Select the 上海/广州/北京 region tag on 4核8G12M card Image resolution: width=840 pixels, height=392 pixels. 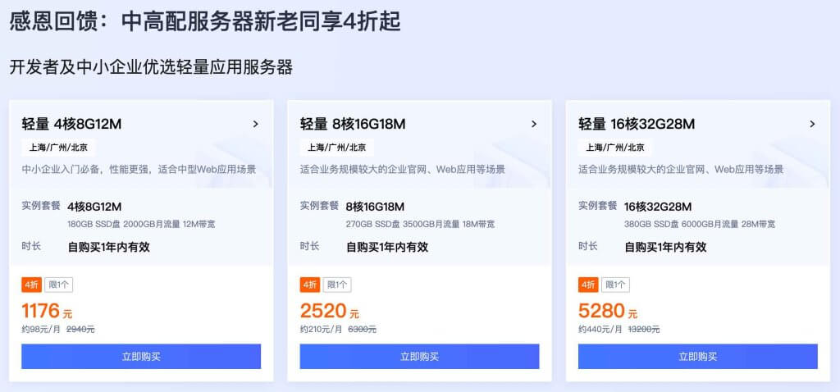(58, 148)
